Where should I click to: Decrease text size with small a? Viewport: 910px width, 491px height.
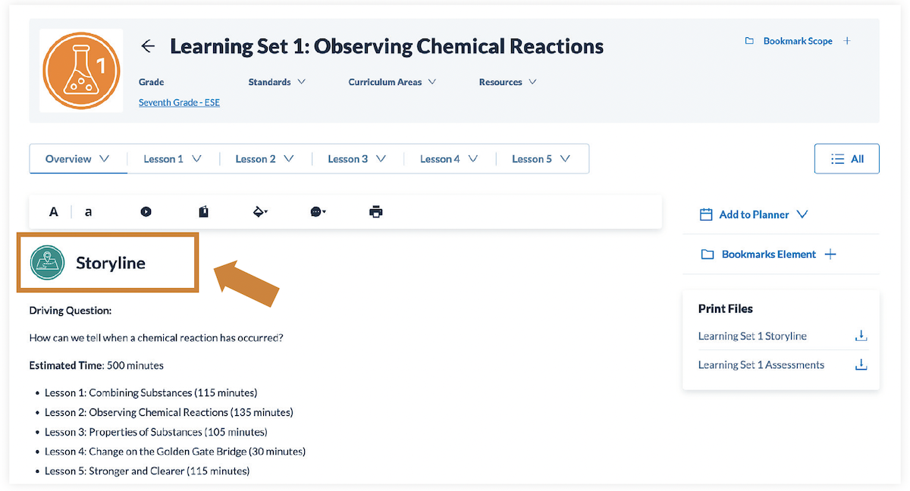[x=88, y=212]
